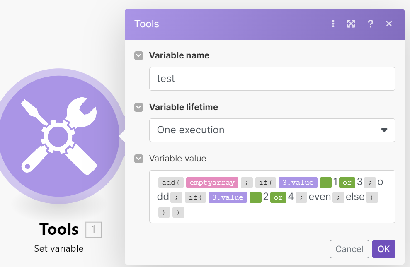Open the Variable lifetime dropdown
This screenshot has height=267, width=410.
pyautogui.click(x=272, y=130)
